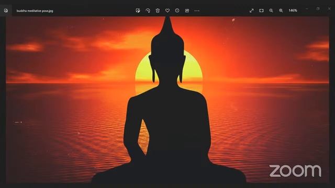The height and width of the screenshot is (188, 335).
Task: Close the Photos window
Action: coord(329,9)
